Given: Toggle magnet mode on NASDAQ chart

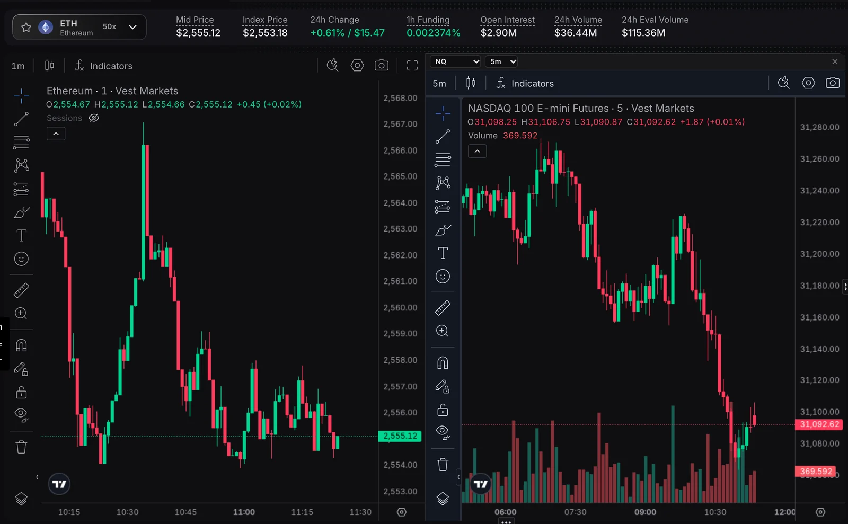Looking at the screenshot, I should 443,363.
